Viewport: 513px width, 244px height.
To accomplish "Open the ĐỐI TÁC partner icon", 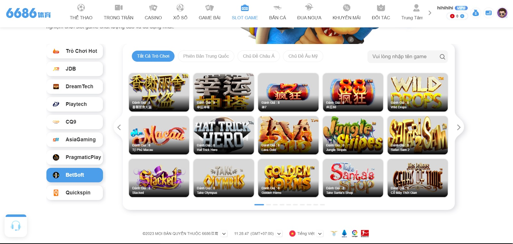I will click(381, 8).
